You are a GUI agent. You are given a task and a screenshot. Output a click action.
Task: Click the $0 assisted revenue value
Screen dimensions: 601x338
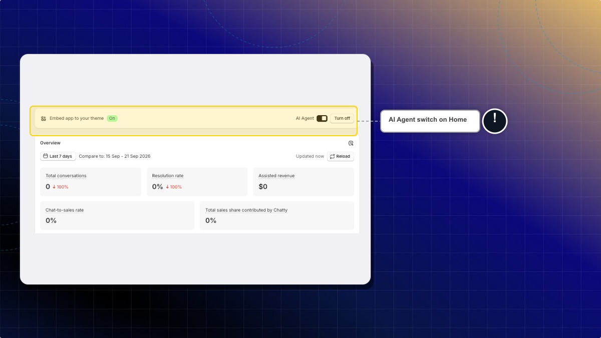click(263, 187)
